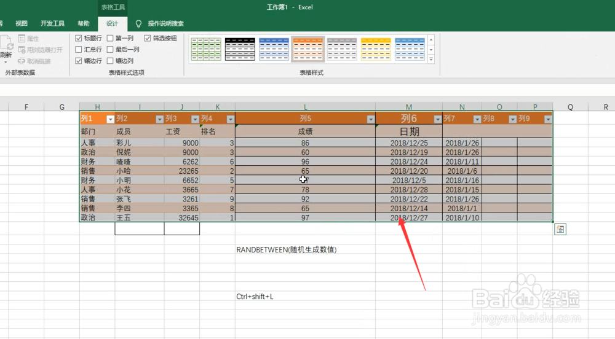Viewport: 615px width, 339px height.
Task: Click cell with score 97
Action: (305, 217)
